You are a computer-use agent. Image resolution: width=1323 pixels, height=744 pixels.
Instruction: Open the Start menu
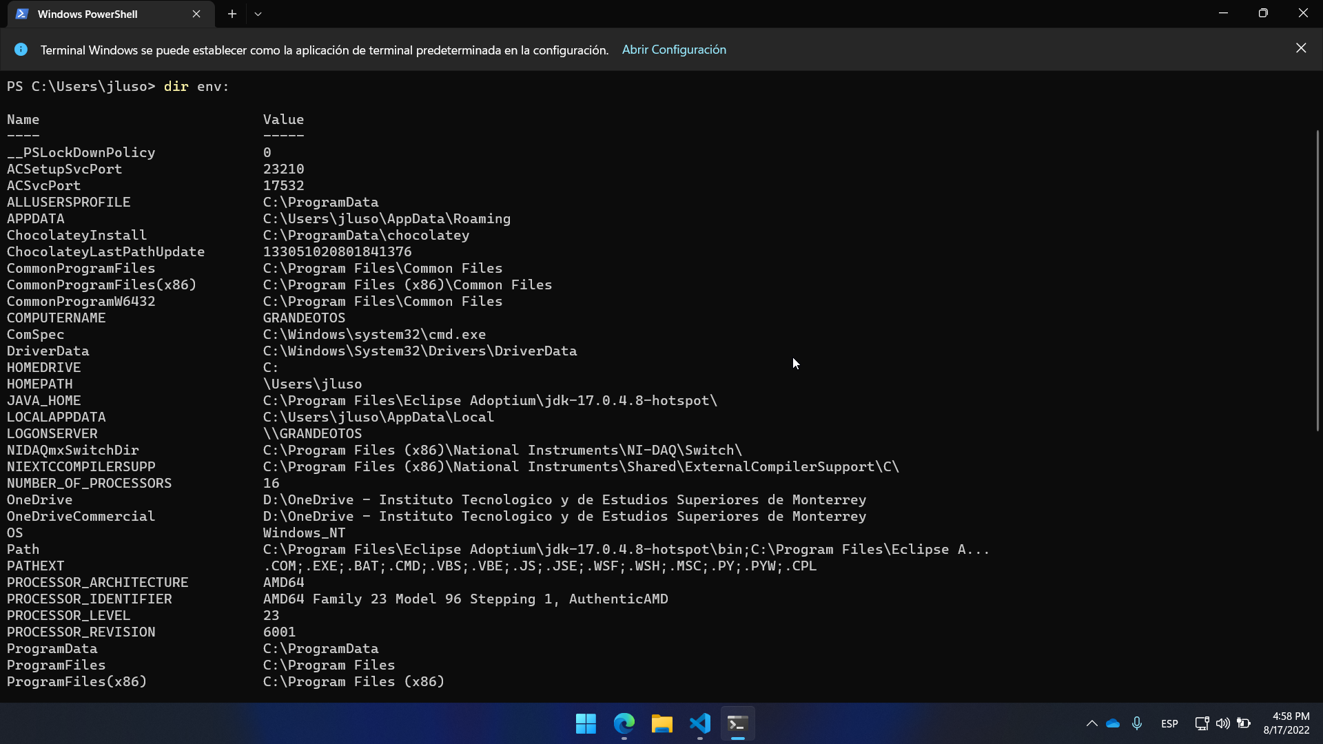coord(585,724)
